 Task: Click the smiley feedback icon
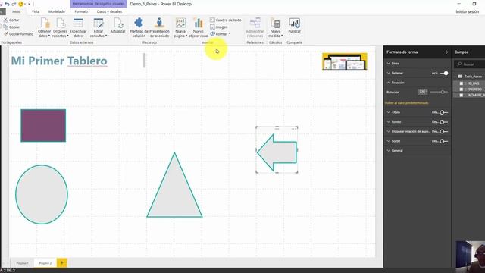21,4
